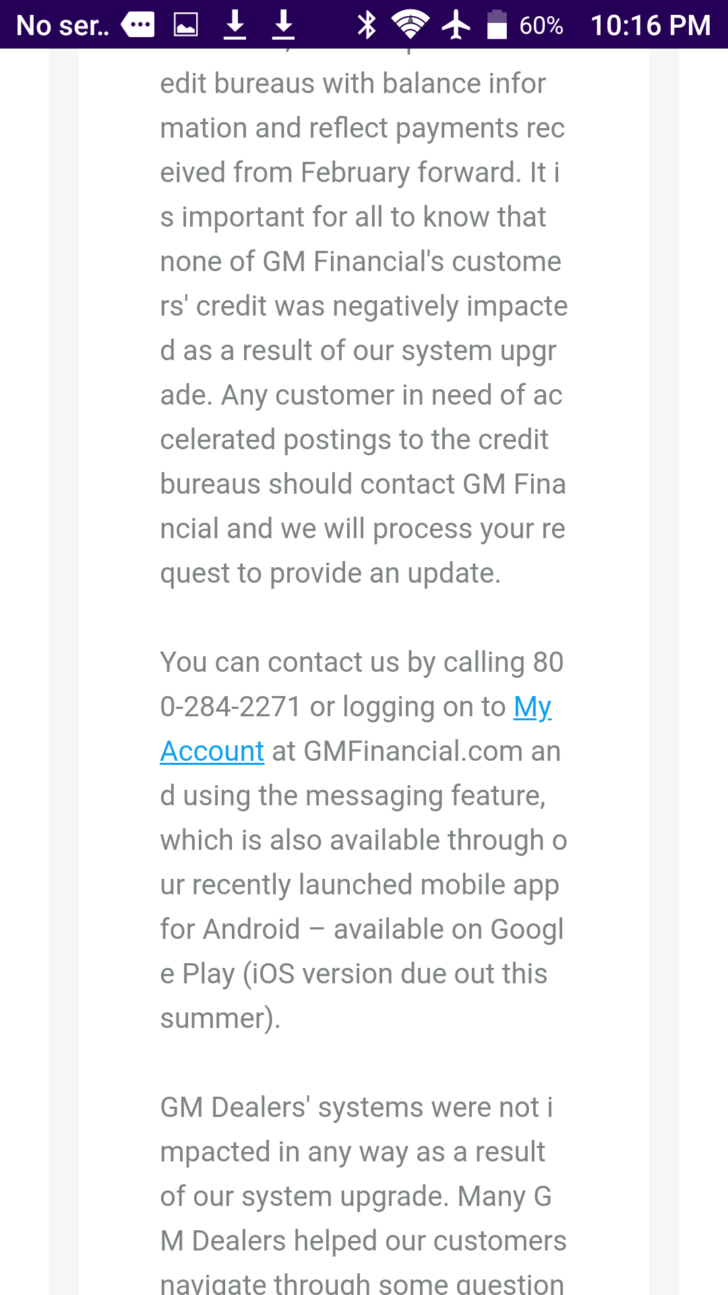Tap line 'eived from February forward'
Image resolution: width=728 pixels, height=1295 pixels.
[360, 173]
